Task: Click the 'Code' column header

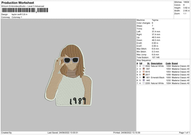Action: pos(168,63)
